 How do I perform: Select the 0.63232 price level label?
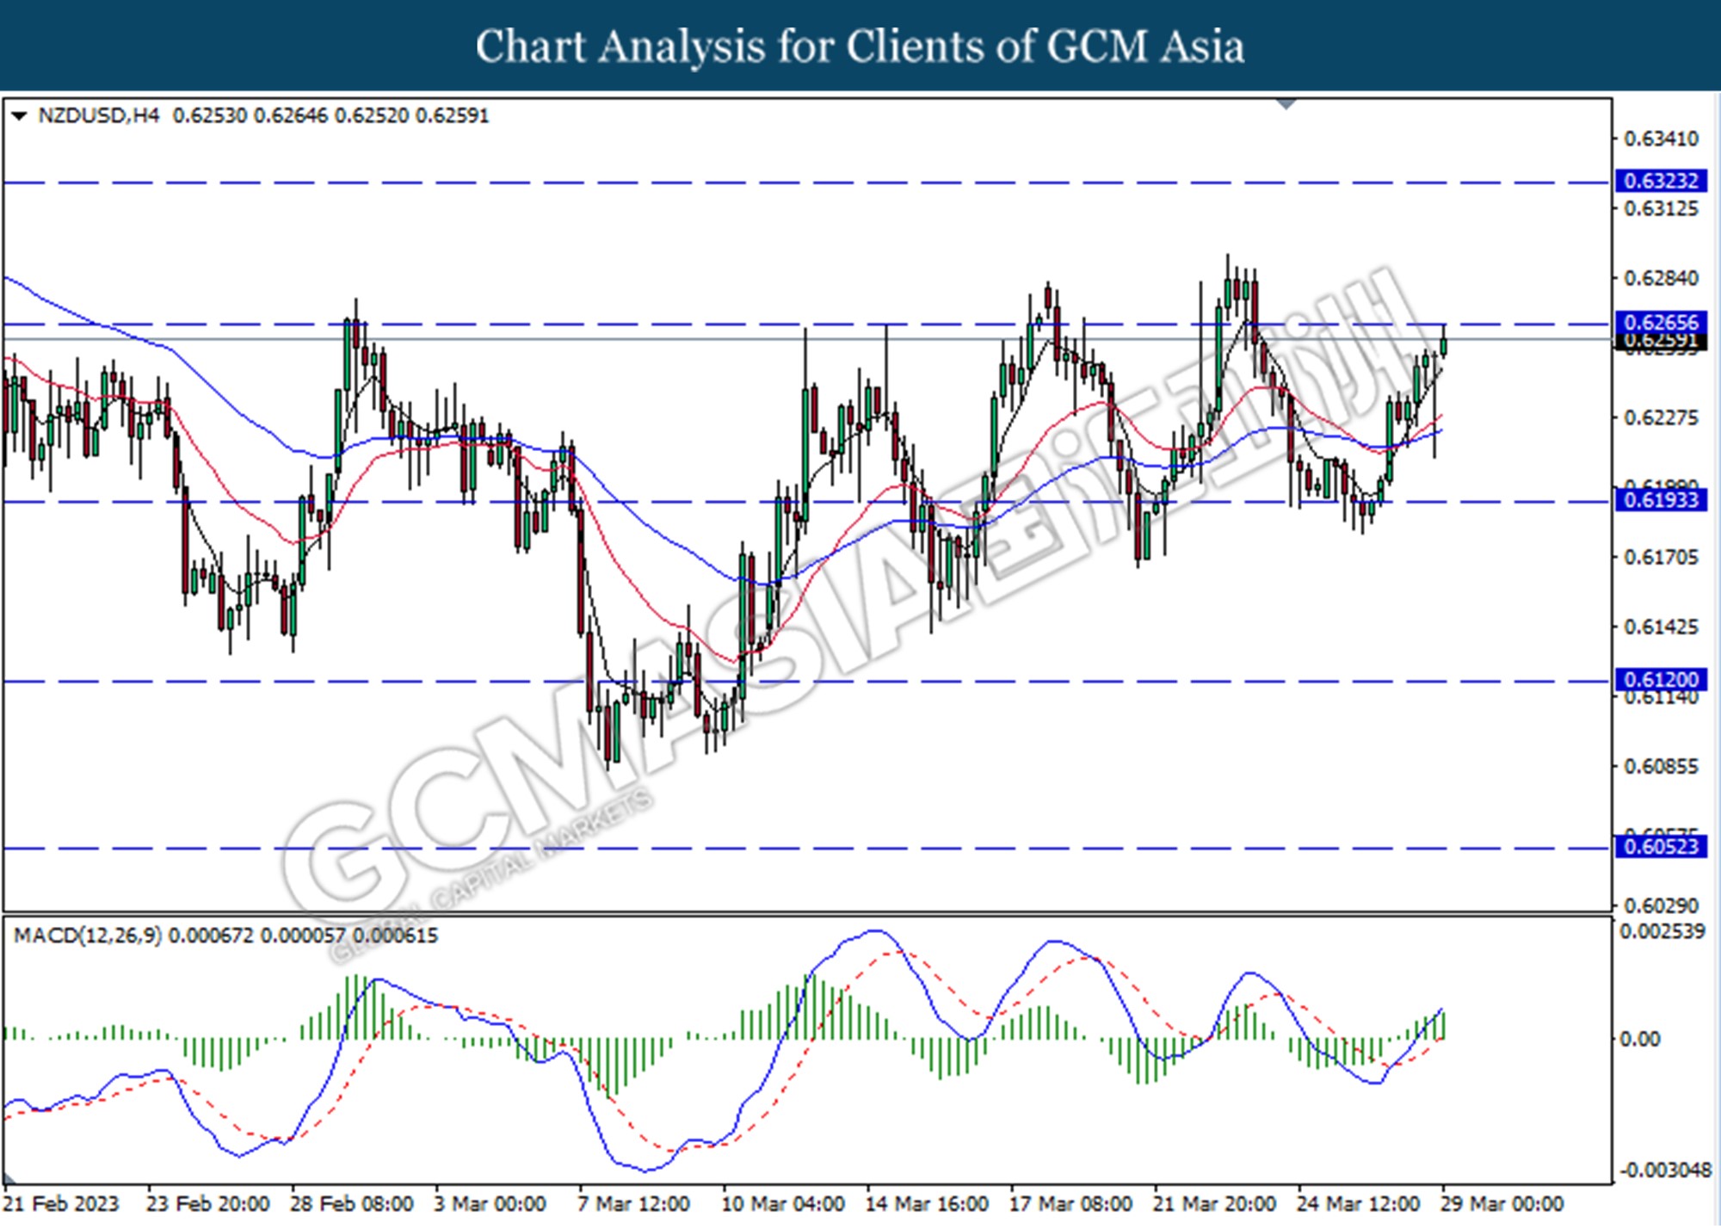tap(1661, 181)
